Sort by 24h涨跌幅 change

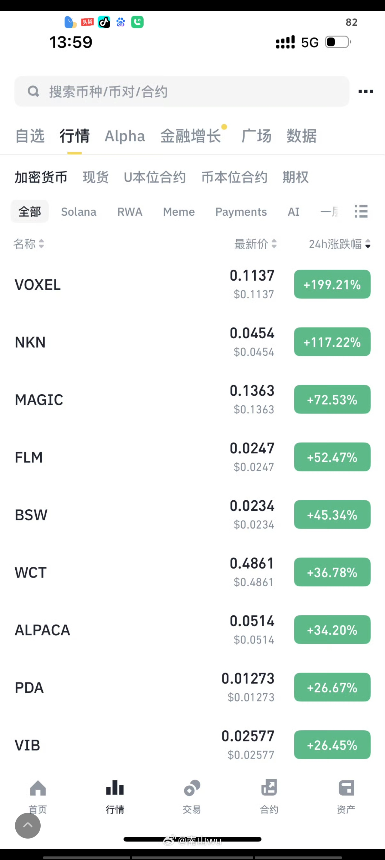coord(339,244)
